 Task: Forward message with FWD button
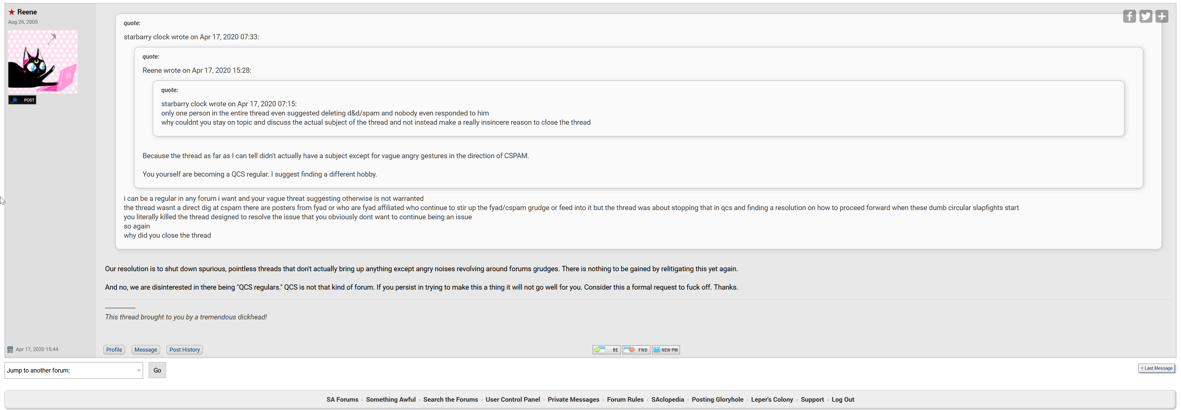click(636, 350)
